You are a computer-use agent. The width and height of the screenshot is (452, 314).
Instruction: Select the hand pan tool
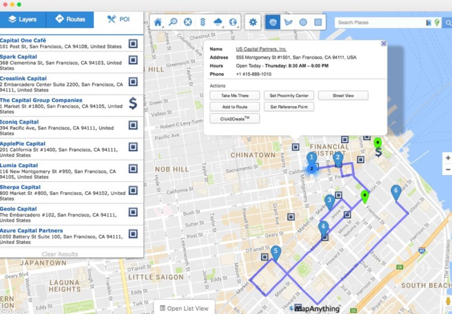click(x=273, y=22)
